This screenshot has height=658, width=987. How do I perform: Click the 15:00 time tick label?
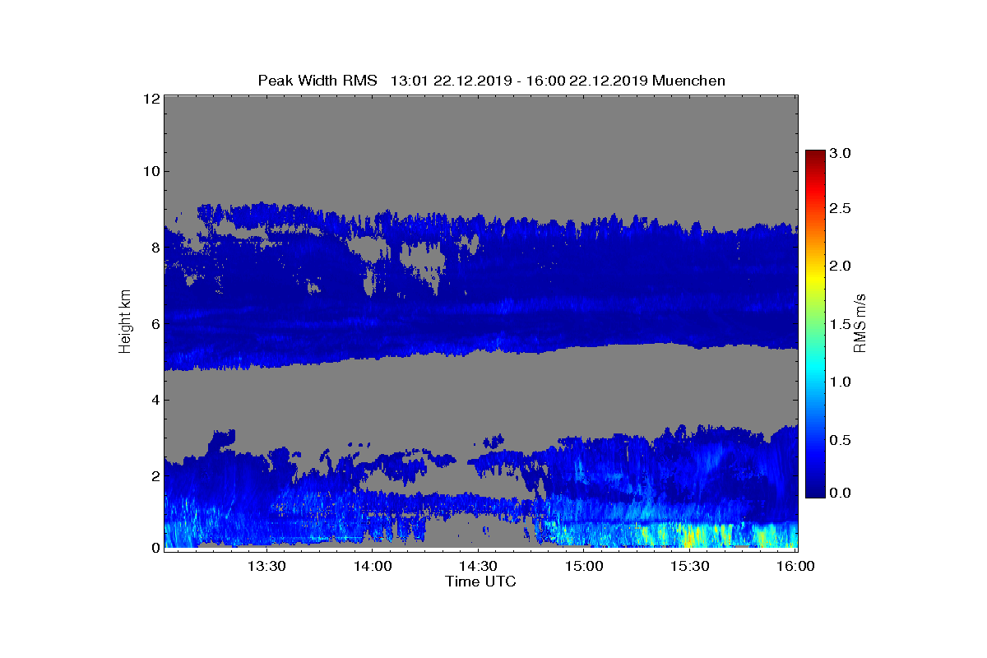(x=584, y=566)
